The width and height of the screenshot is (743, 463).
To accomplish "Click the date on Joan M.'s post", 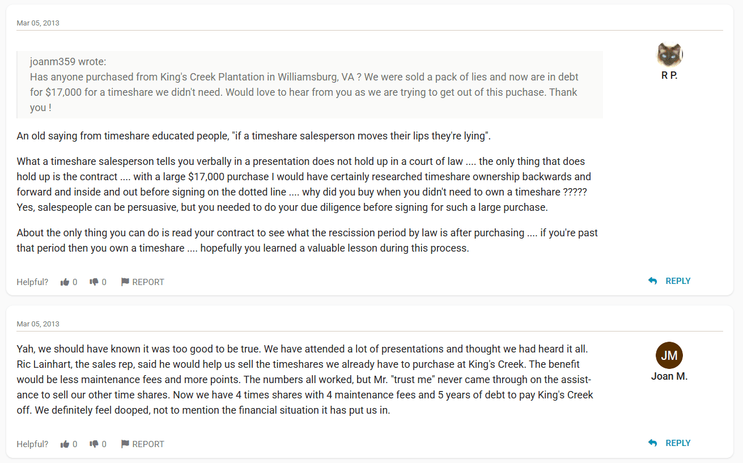I will (x=38, y=324).
